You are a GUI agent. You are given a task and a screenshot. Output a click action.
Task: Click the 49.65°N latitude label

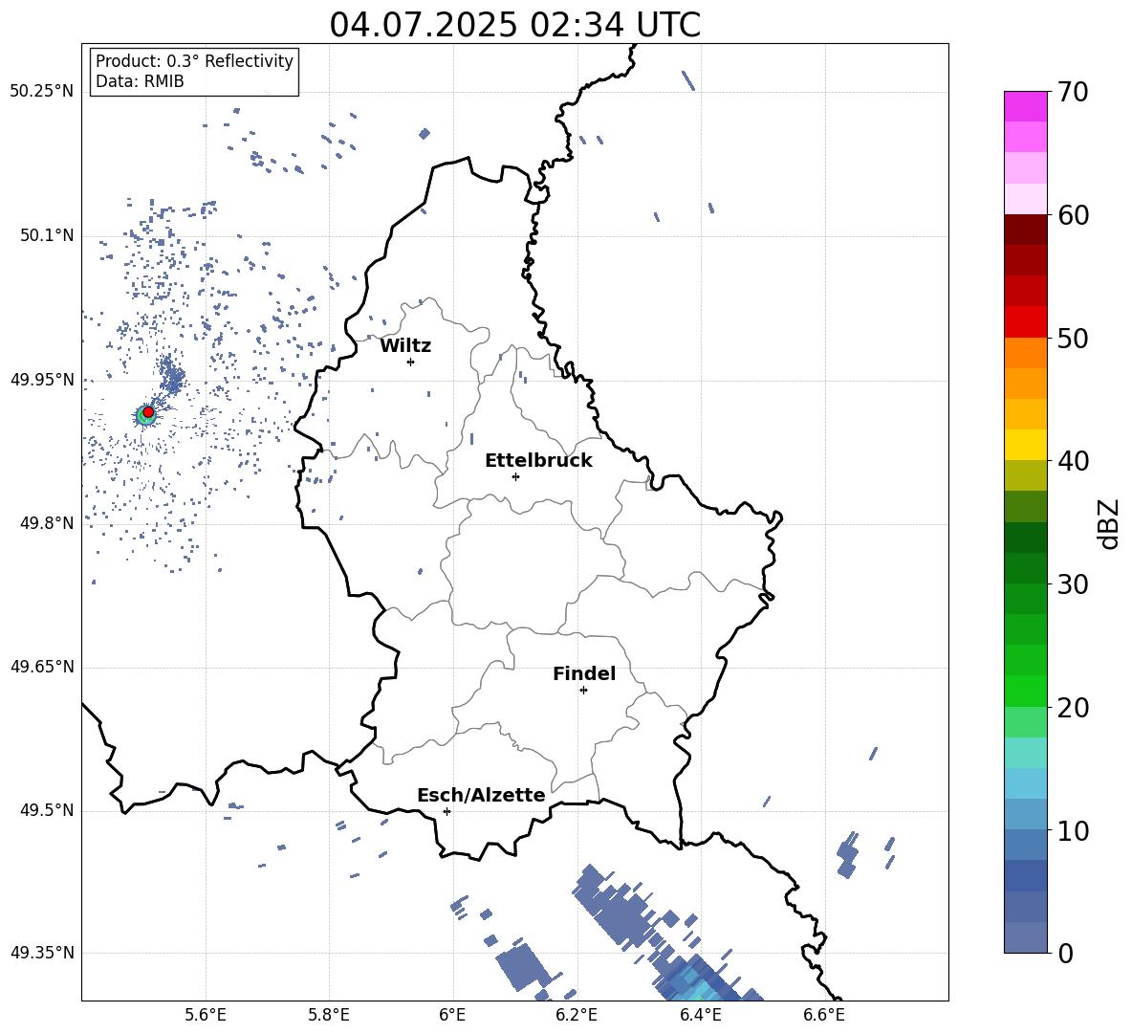click(41, 667)
